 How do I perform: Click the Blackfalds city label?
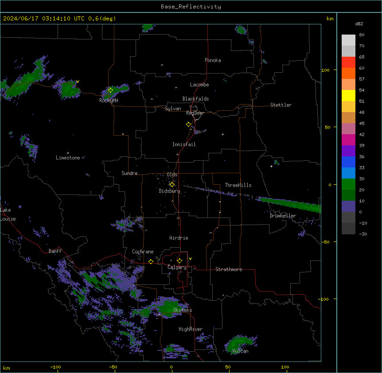(x=195, y=99)
